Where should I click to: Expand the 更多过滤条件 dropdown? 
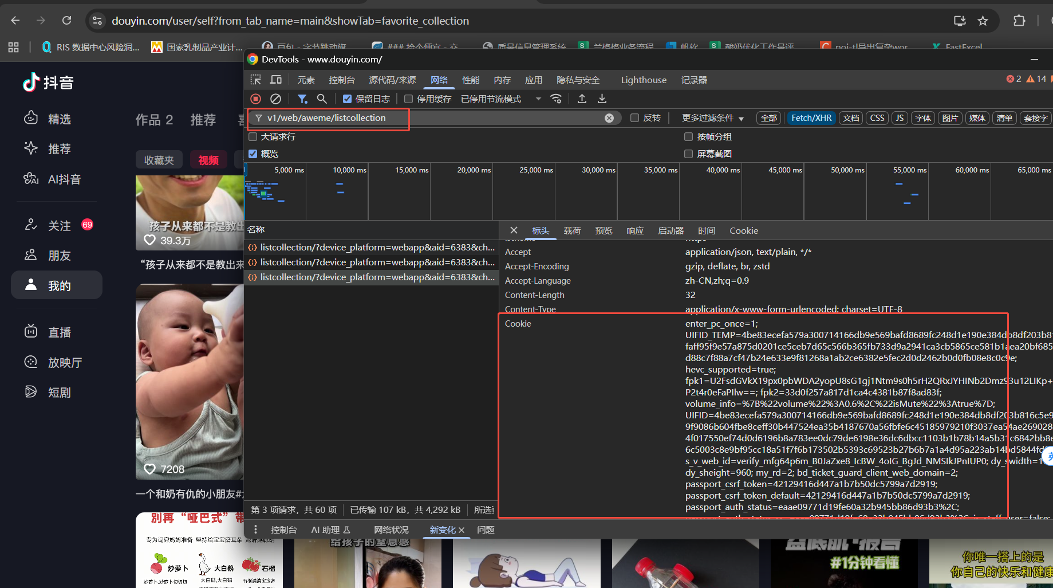click(712, 118)
